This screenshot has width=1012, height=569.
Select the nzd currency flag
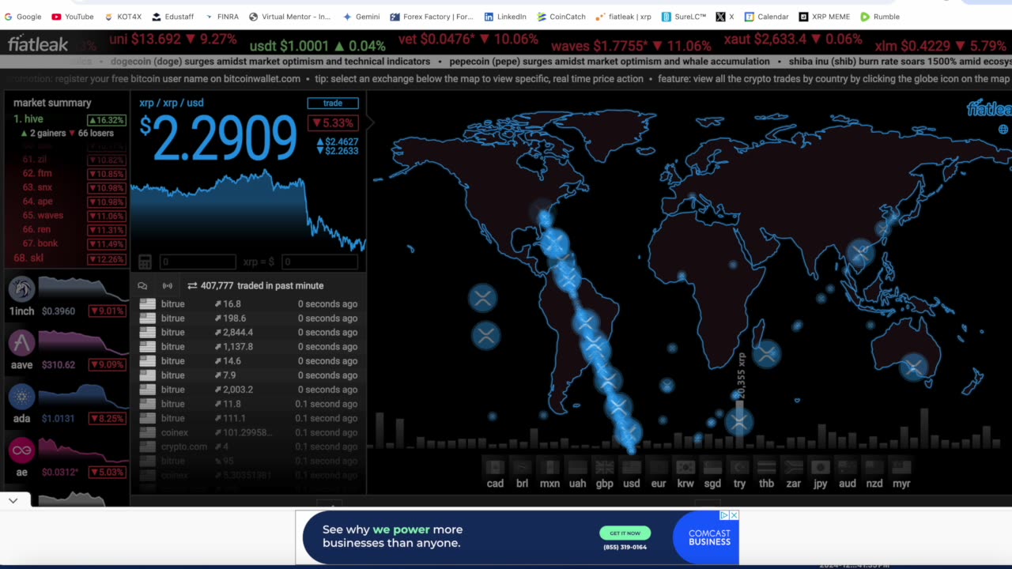click(874, 467)
